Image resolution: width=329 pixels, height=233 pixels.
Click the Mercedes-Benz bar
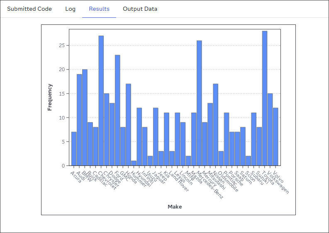click(x=199, y=103)
